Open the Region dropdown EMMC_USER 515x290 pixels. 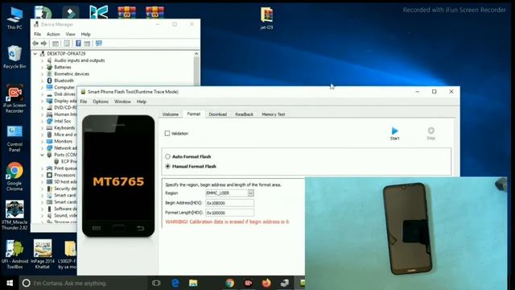[229, 193]
